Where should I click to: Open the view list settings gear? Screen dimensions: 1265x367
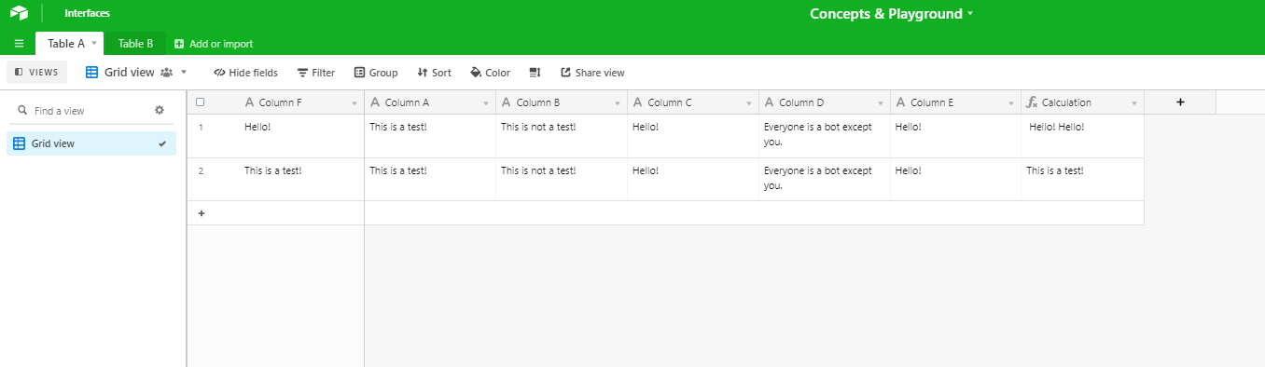pyautogui.click(x=160, y=110)
